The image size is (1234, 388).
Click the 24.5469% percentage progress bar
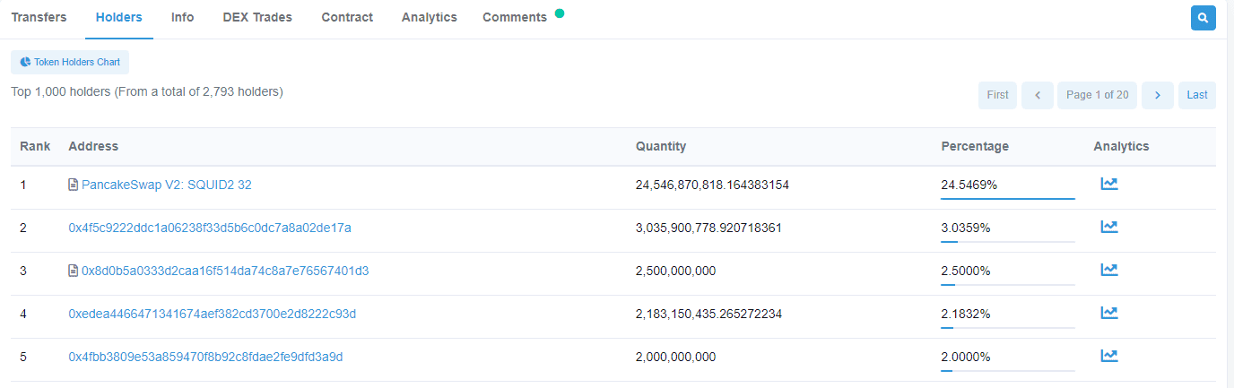(x=1007, y=198)
